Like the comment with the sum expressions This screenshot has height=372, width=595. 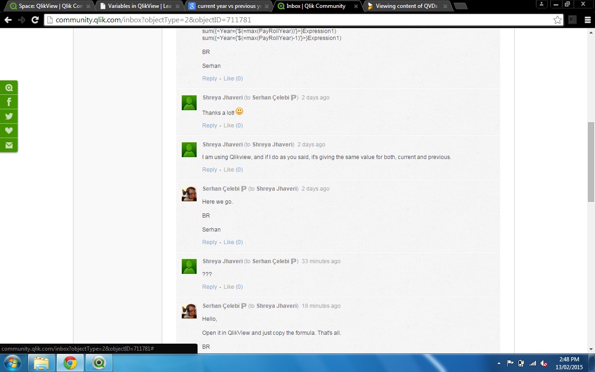click(x=233, y=79)
